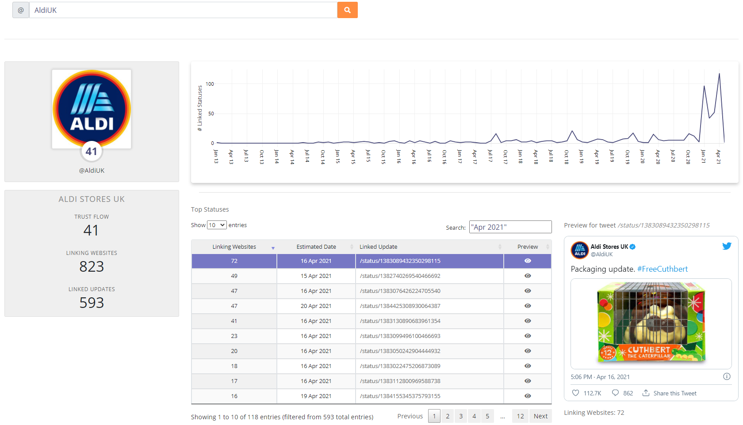Click the share upload icon in tweet

point(646,393)
